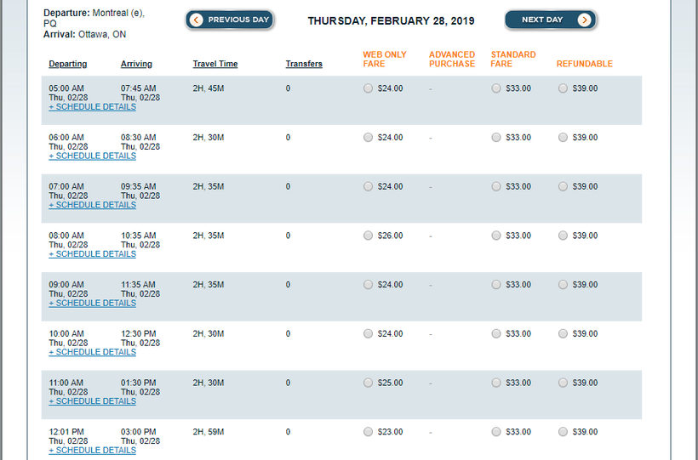Sort by Travel Time column
This screenshot has width=698, height=460.
point(215,64)
